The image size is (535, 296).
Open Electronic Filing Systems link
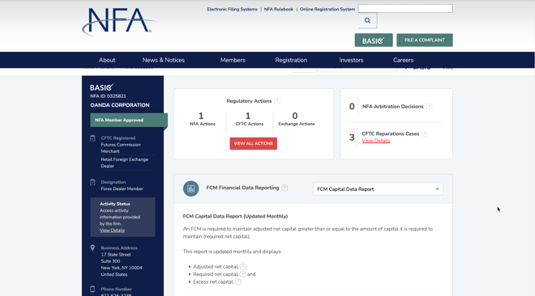coord(232,9)
